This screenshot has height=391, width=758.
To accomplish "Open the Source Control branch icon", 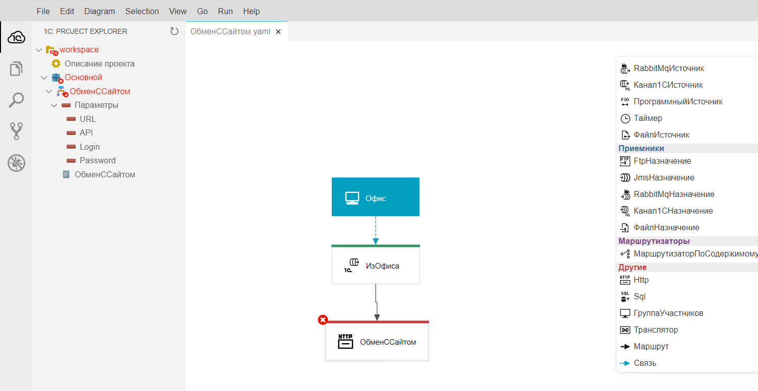I will (x=16, y=131).
